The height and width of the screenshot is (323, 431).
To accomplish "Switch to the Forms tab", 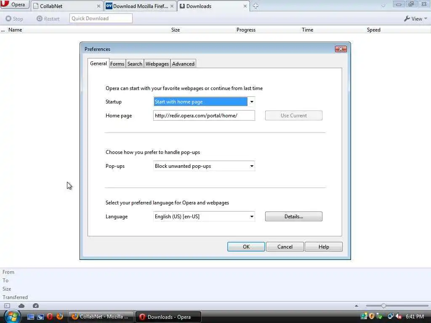I will coord(117,64).
